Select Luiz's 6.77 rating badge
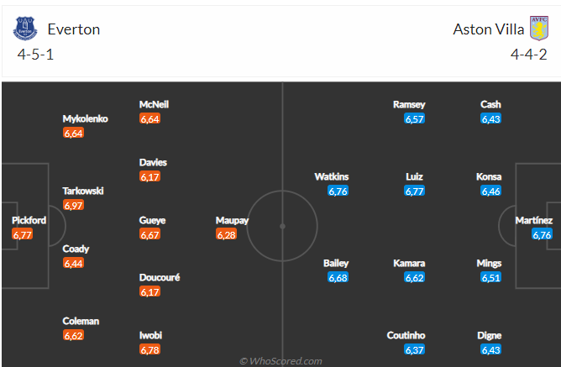 coord(414,191)
